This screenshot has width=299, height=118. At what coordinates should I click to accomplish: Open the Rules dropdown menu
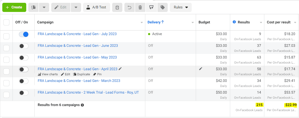point(181,7)
